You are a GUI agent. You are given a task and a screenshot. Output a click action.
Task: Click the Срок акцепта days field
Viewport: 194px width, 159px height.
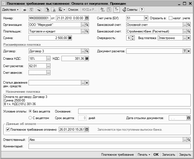coord(82,118)
